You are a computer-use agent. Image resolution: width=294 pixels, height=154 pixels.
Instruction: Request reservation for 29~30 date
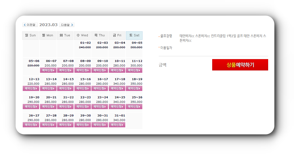point(82,125)
